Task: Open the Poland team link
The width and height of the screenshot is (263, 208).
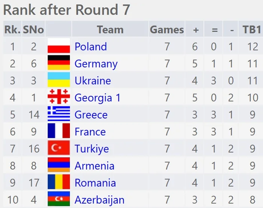Action: (91, 47)
